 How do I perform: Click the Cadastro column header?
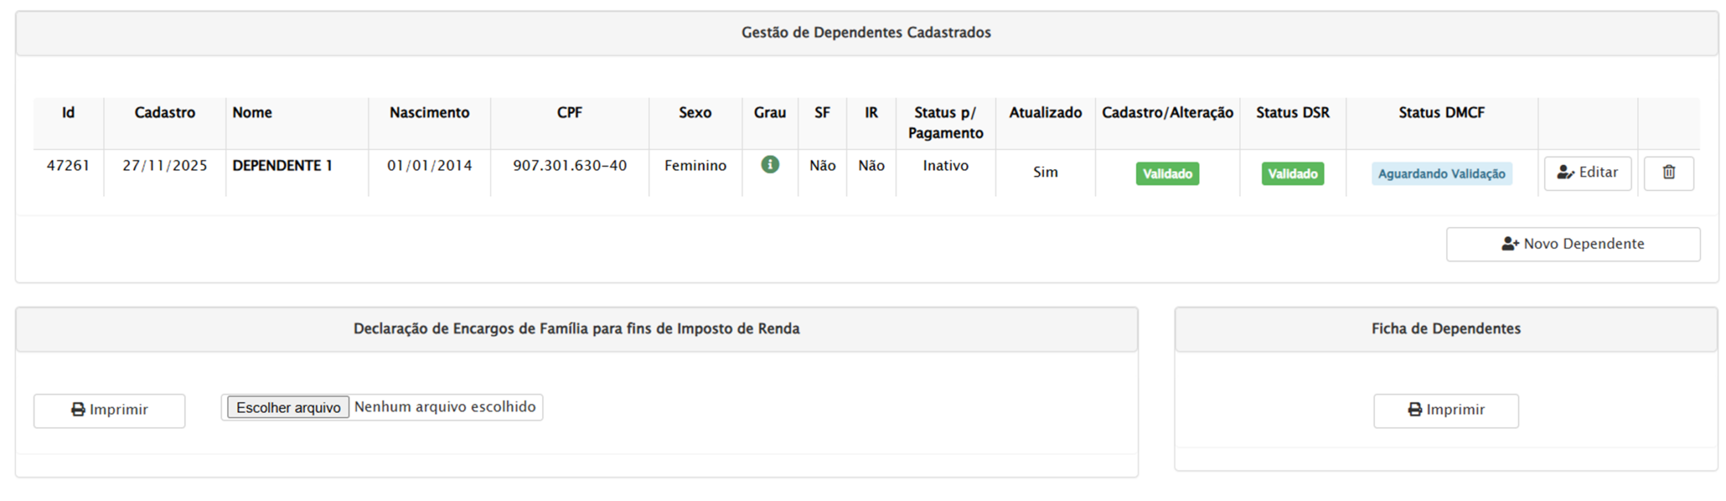(165, 112)
